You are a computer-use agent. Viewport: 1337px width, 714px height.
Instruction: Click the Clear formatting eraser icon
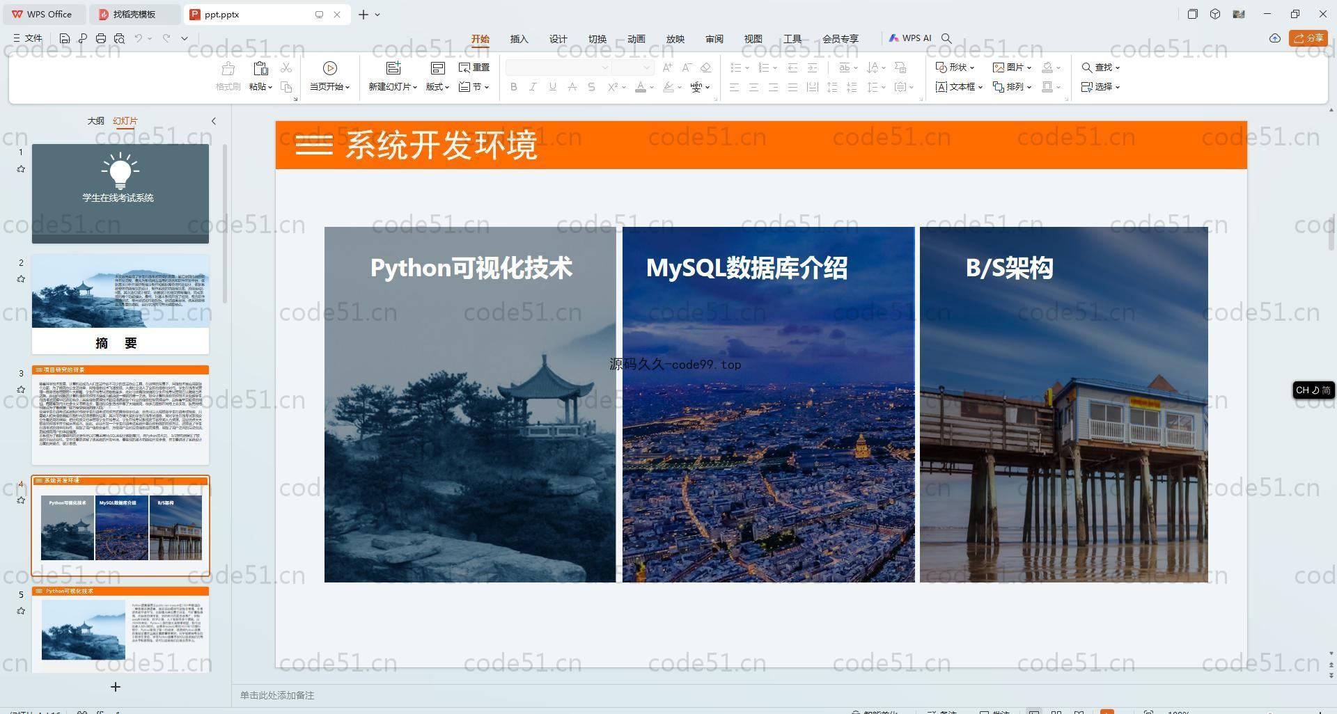[706, 68]
